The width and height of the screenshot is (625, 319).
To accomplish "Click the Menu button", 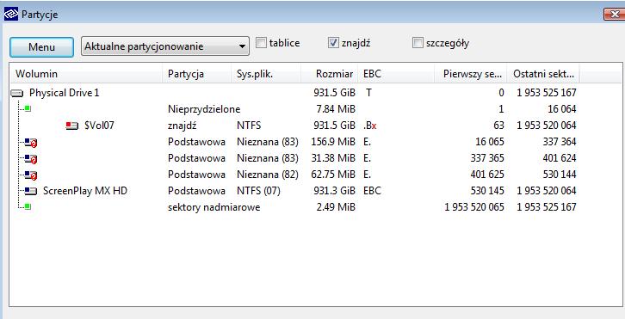I will tap(41, 47).
